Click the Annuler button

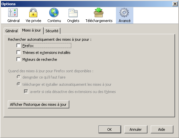pos(136,129)
